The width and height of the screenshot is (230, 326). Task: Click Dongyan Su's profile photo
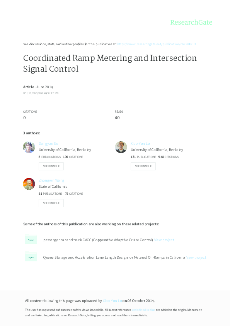coord(29,147)
